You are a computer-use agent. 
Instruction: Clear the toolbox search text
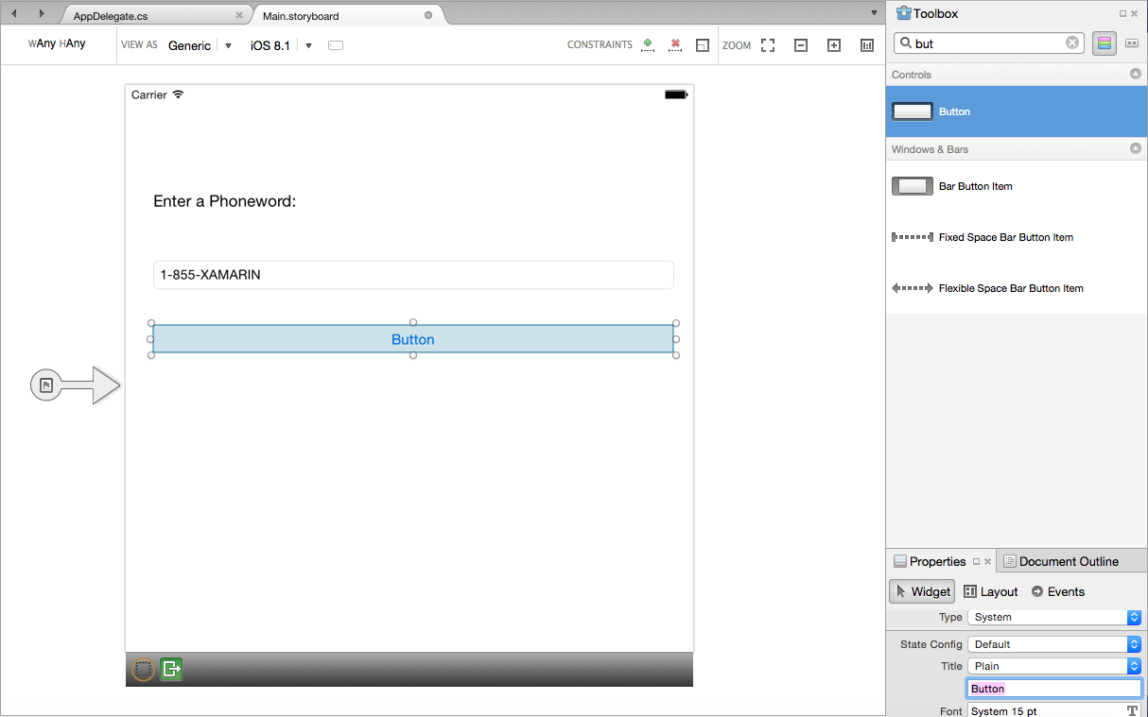pos(1072,43)
